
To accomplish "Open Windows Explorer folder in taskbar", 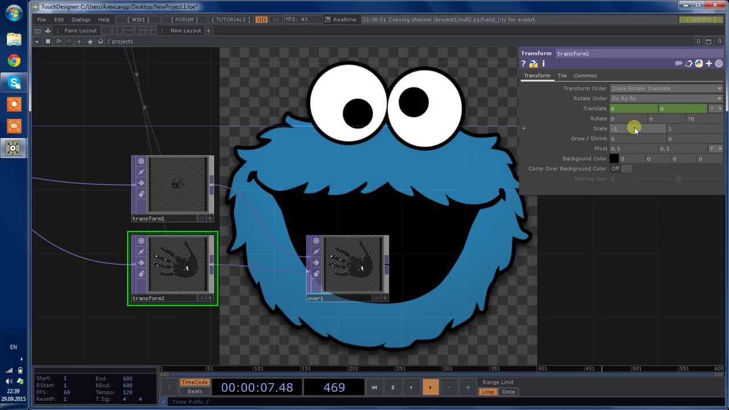I will tap(14, 39).
